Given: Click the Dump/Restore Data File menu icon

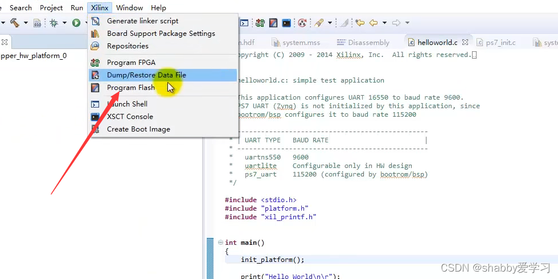Looking at the screenshot, I should click(x=95, y=75).
